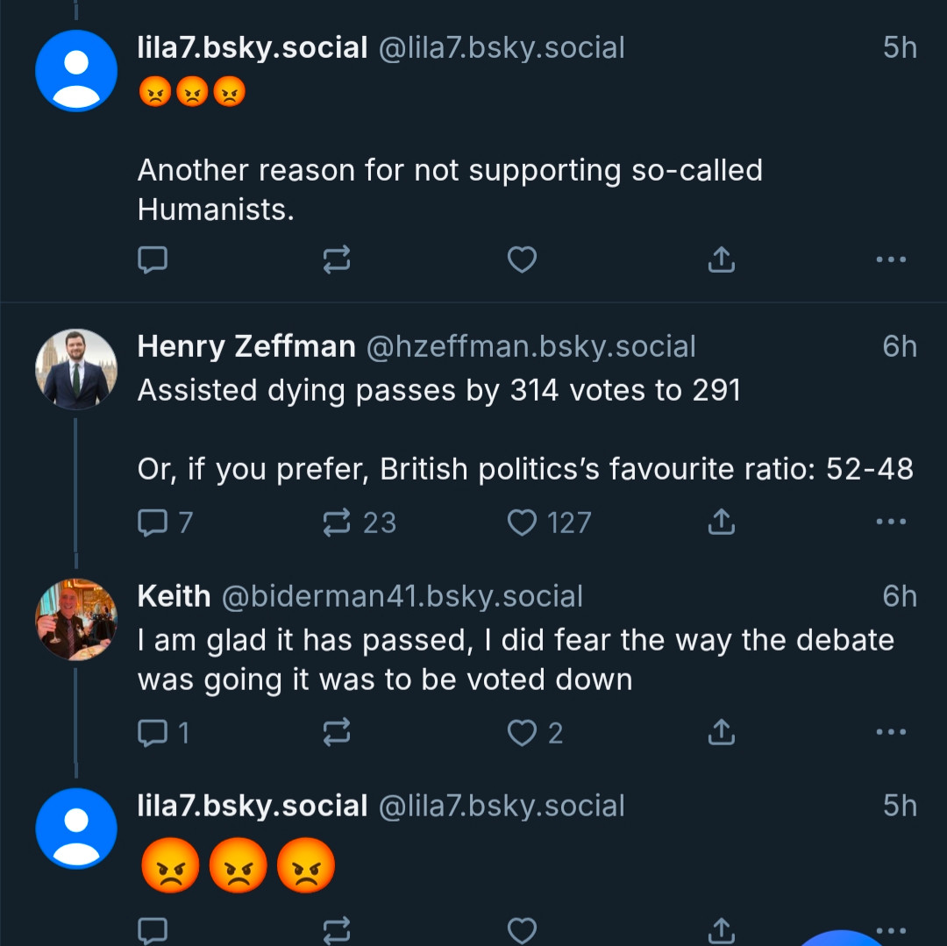Like lila7's Humanists post

[x=522, y=260]
